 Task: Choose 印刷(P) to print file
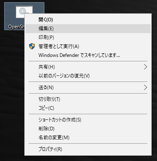point(88,38)
